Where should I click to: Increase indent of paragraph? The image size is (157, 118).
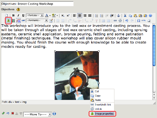[112, 16]
